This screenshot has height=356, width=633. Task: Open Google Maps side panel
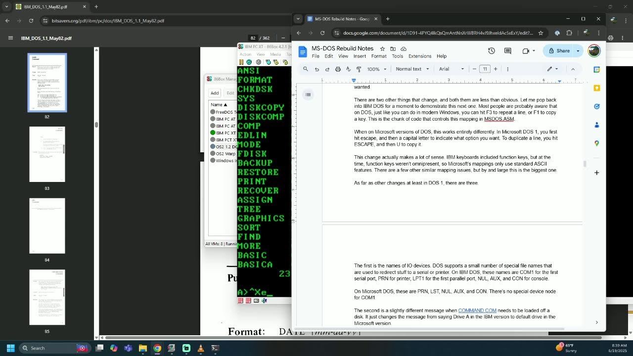tap(597, 143)
